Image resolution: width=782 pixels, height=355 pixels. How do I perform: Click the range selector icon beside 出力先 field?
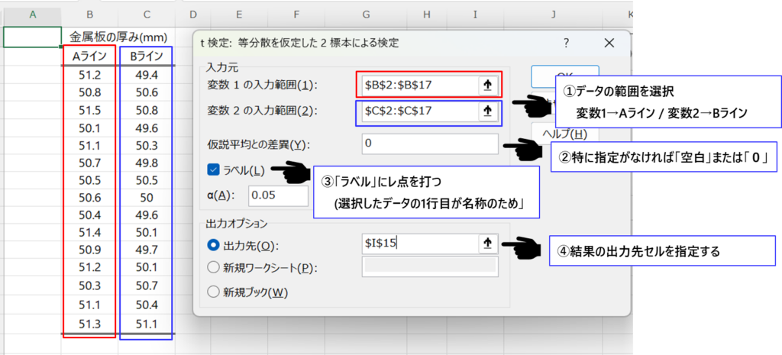coord(488,244)
